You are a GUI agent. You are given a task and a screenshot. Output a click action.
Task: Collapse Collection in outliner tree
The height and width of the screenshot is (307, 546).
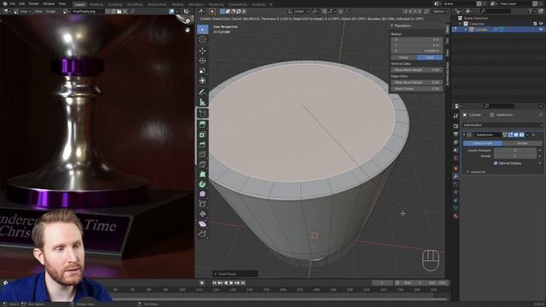pos(461,24)
